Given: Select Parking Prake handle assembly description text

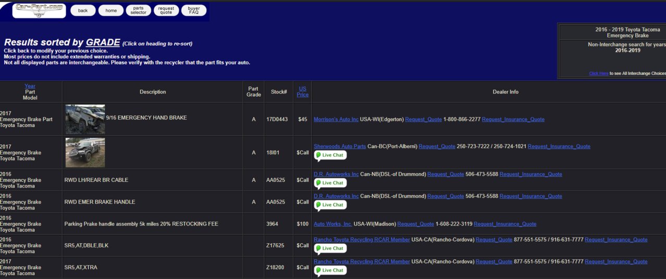Looking at the screenshot, I should (x=141, y=224).
